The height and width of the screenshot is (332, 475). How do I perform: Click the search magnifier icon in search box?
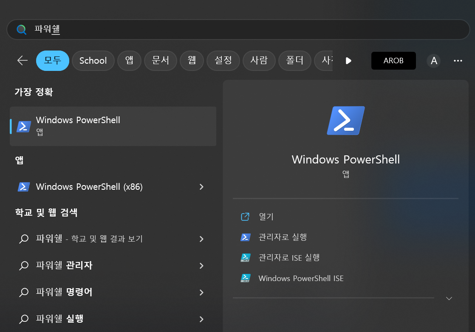click(x=22, y=30)
